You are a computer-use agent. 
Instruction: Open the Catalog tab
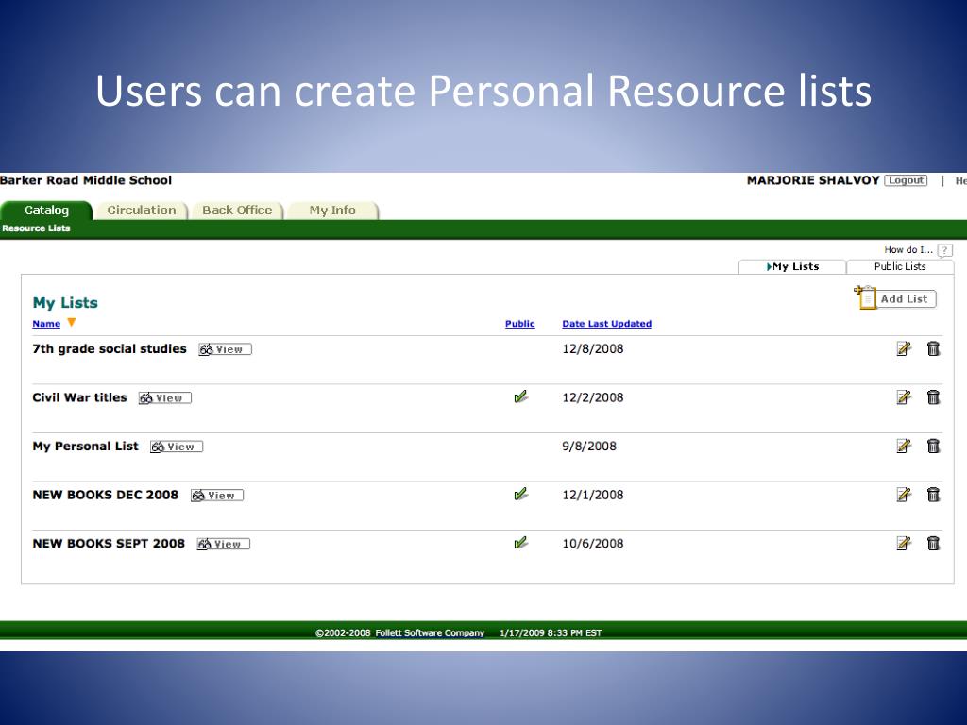(46, 211)
